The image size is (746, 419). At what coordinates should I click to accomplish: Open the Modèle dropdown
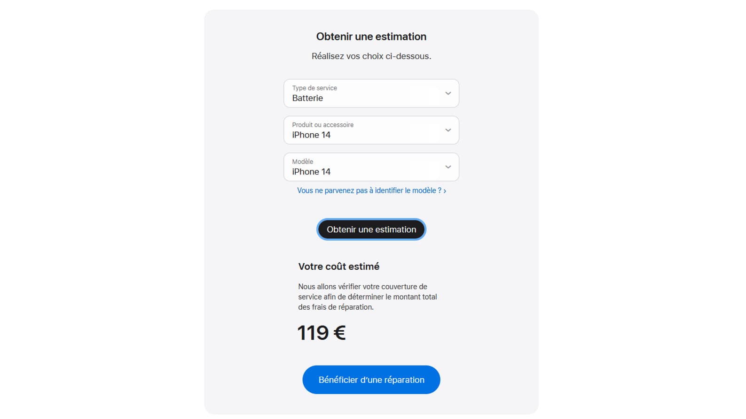click(x=371, y=167)
